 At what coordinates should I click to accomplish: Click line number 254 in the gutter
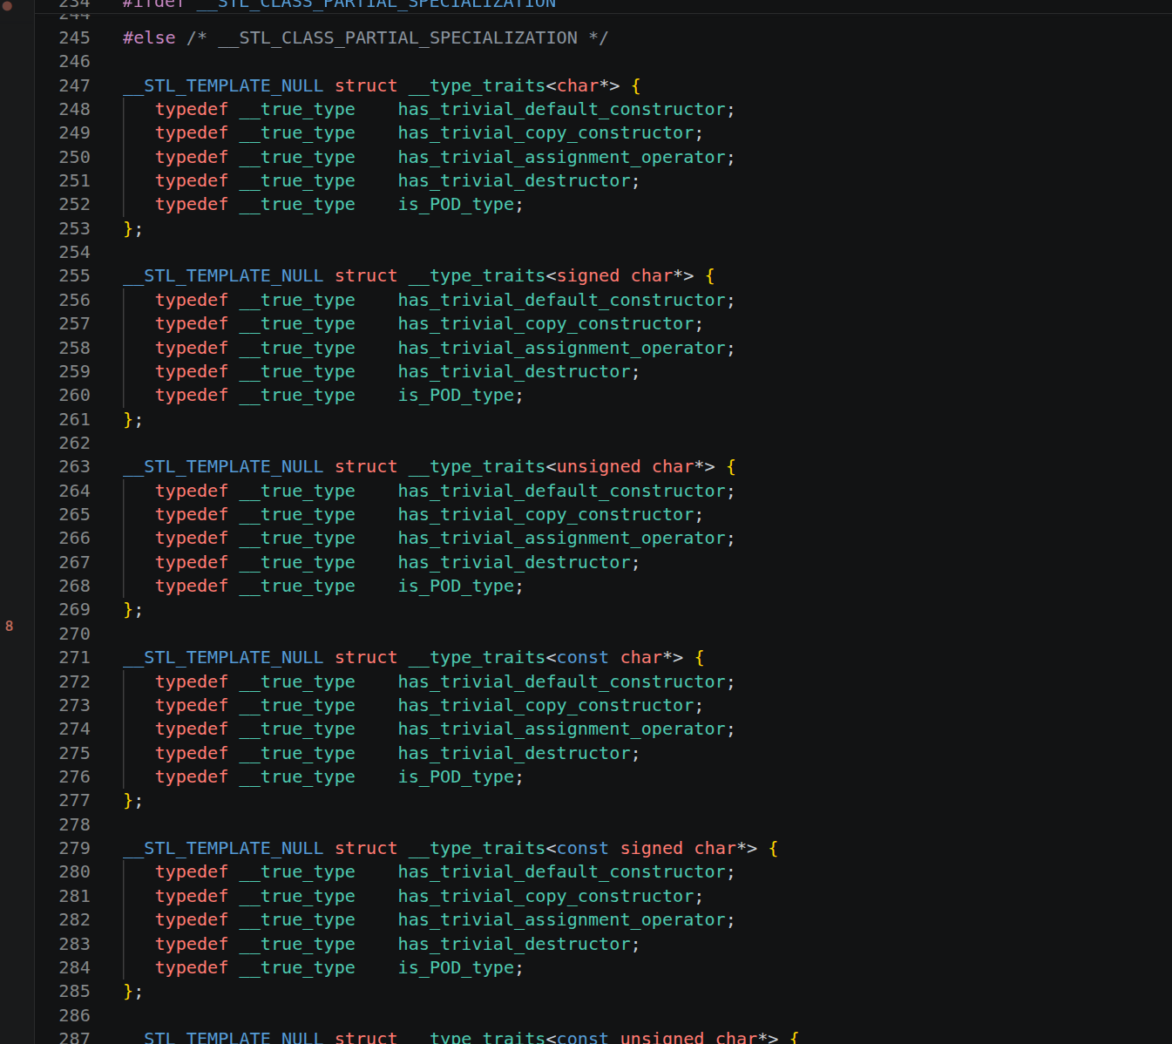[74, 253]
